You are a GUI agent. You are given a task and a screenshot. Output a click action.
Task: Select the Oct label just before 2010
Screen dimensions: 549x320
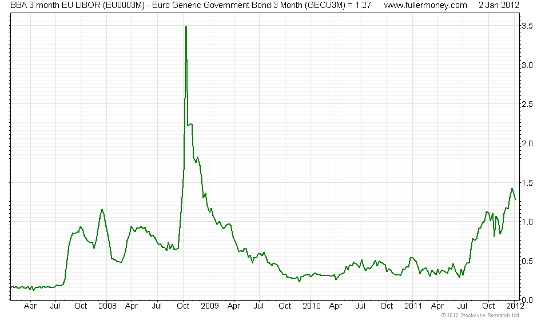pyautogui.click(x=285, y=306)
